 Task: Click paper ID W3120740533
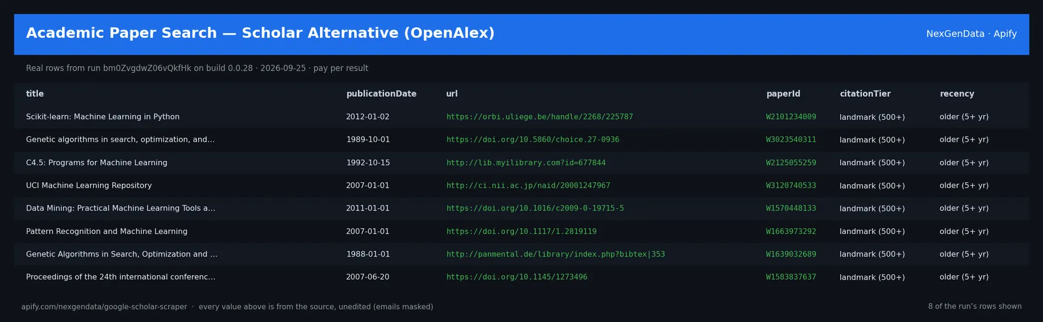[791, 185]
